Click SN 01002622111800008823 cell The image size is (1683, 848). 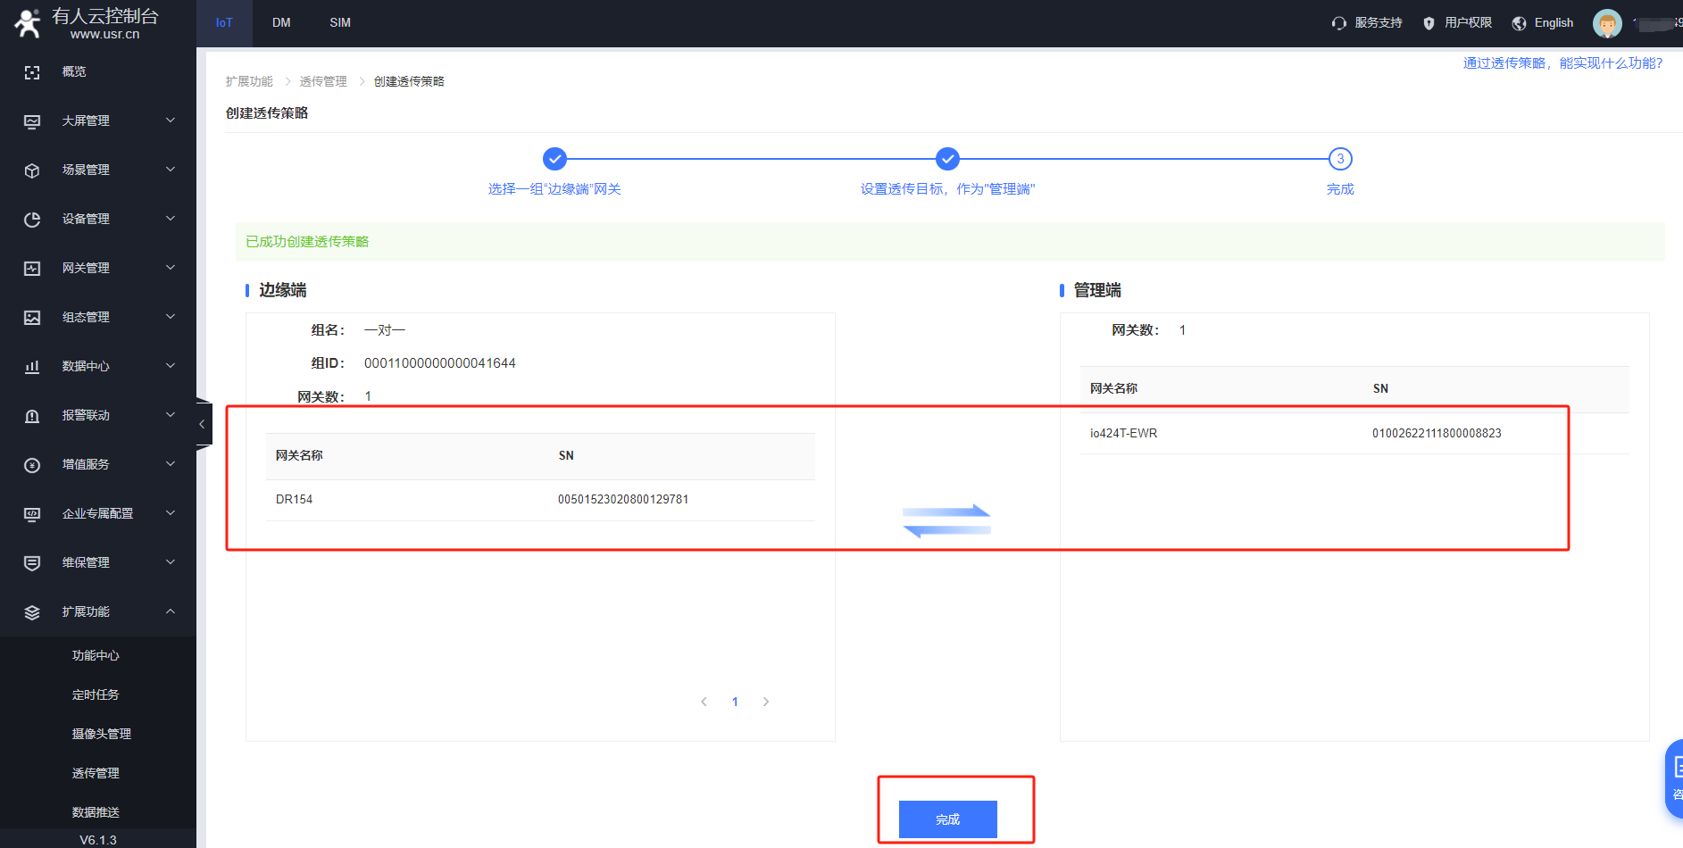1437,434
